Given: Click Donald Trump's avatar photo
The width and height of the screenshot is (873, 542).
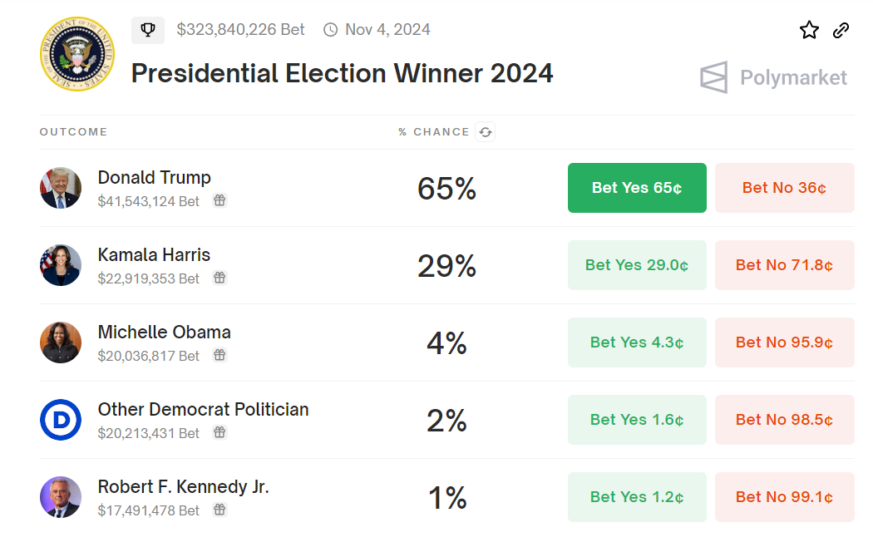Looking at the screenshot, I should coord(61,188).
